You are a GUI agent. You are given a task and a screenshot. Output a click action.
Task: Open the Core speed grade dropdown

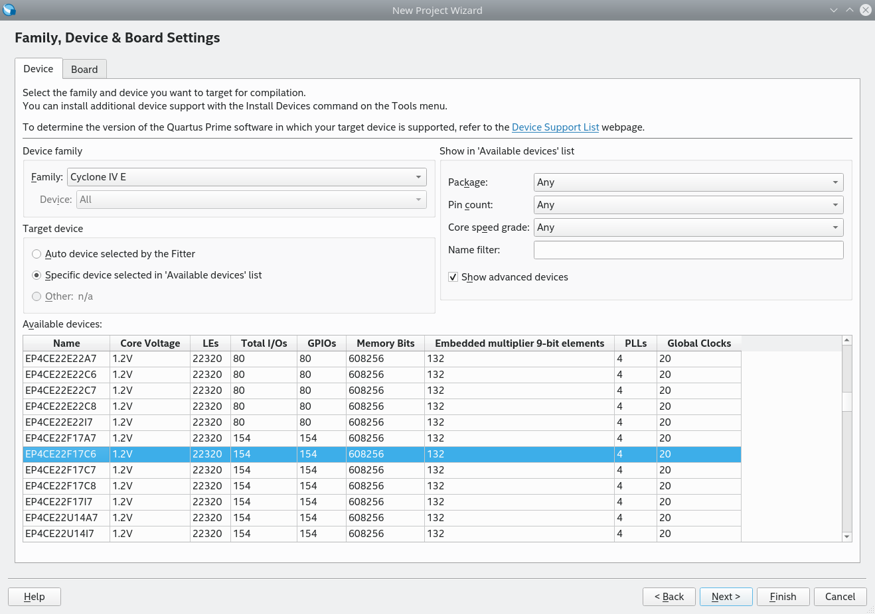688,227
